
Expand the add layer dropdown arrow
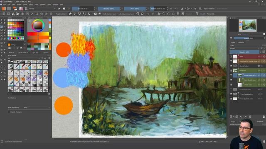coord(234,117)
